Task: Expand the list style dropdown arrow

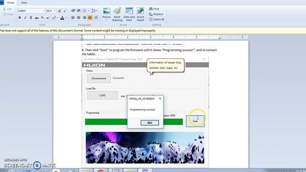Action: pyautogui.click(x=88, y=11)
